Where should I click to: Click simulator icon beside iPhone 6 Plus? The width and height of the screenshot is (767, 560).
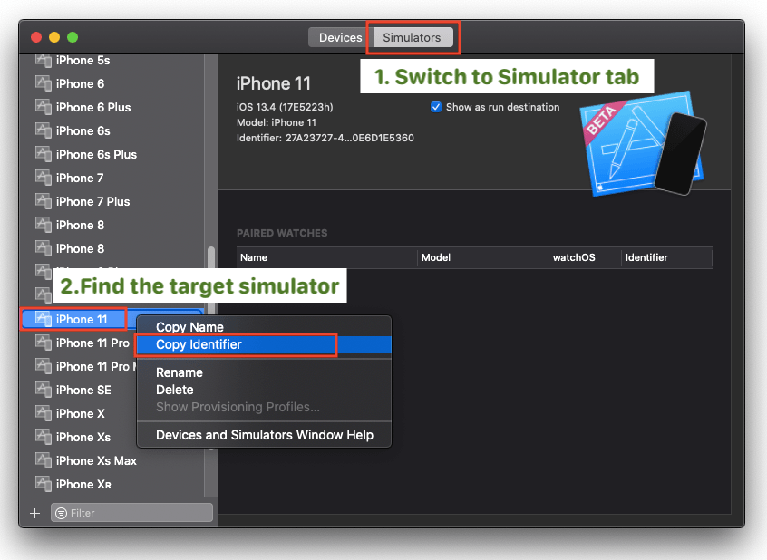tap(44, 107)
